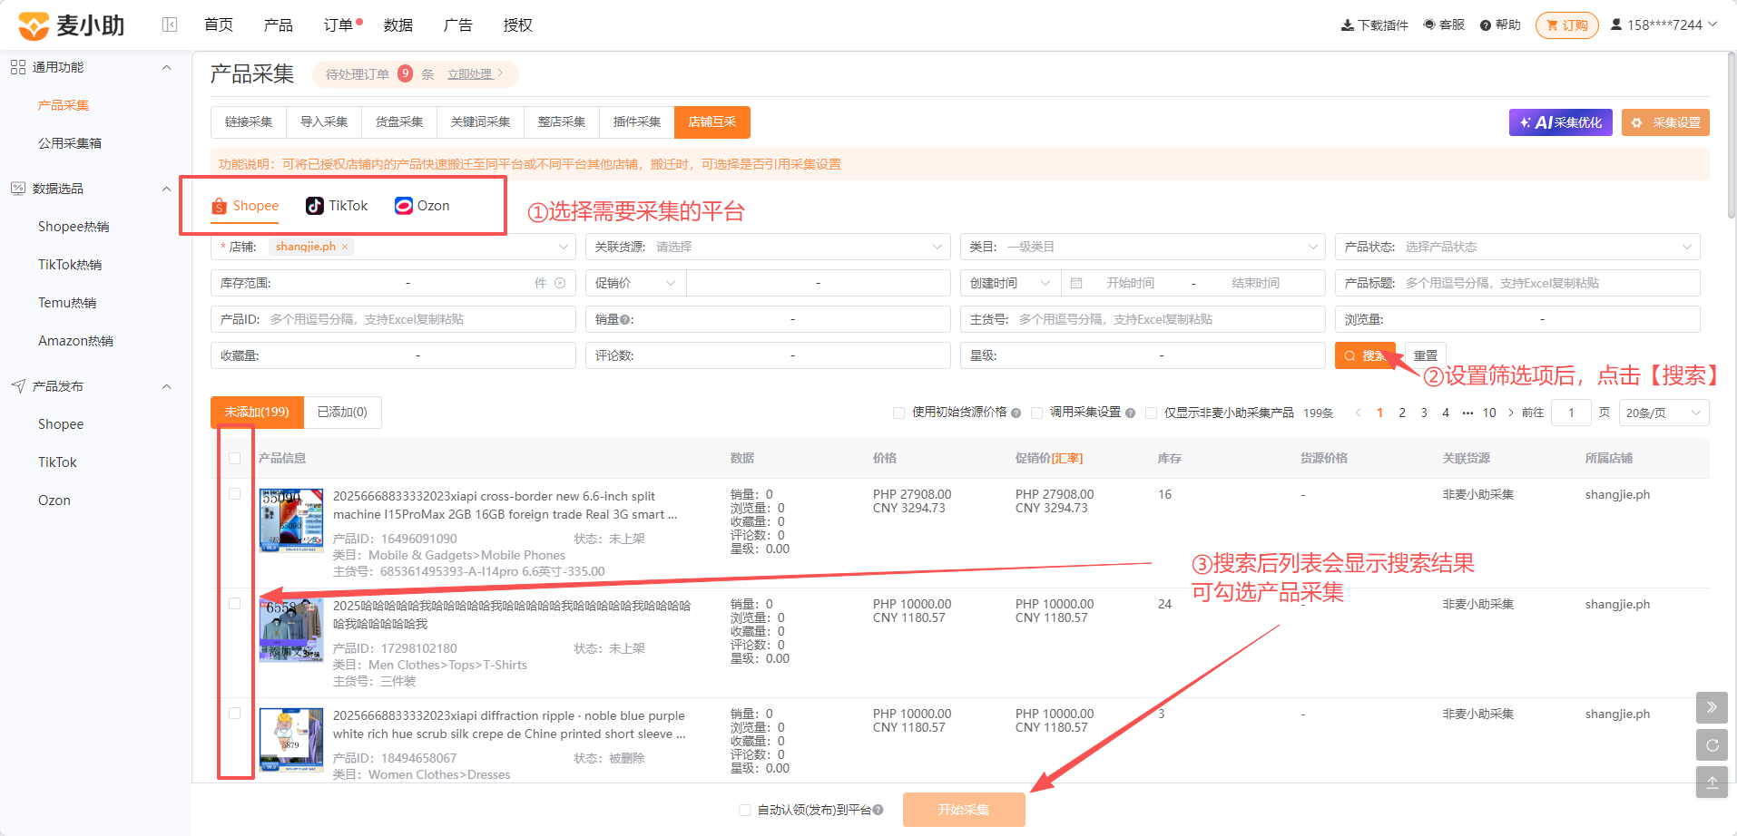The height and width of the screenshot is (836, 1737).
Task: Collapse the 通用功能 sidebar section
Action: coord(166,67)
